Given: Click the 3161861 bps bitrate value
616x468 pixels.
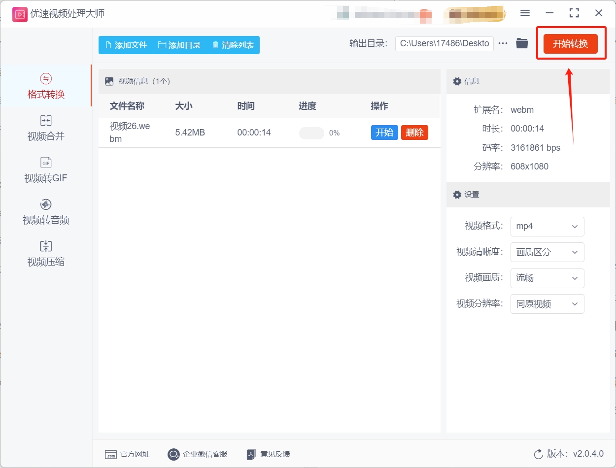Looking at the screenshot, I should pos(535,148).
